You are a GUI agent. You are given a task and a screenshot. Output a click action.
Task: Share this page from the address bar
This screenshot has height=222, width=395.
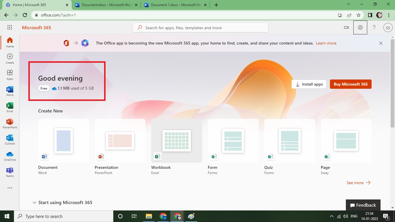tap(349, 15)
